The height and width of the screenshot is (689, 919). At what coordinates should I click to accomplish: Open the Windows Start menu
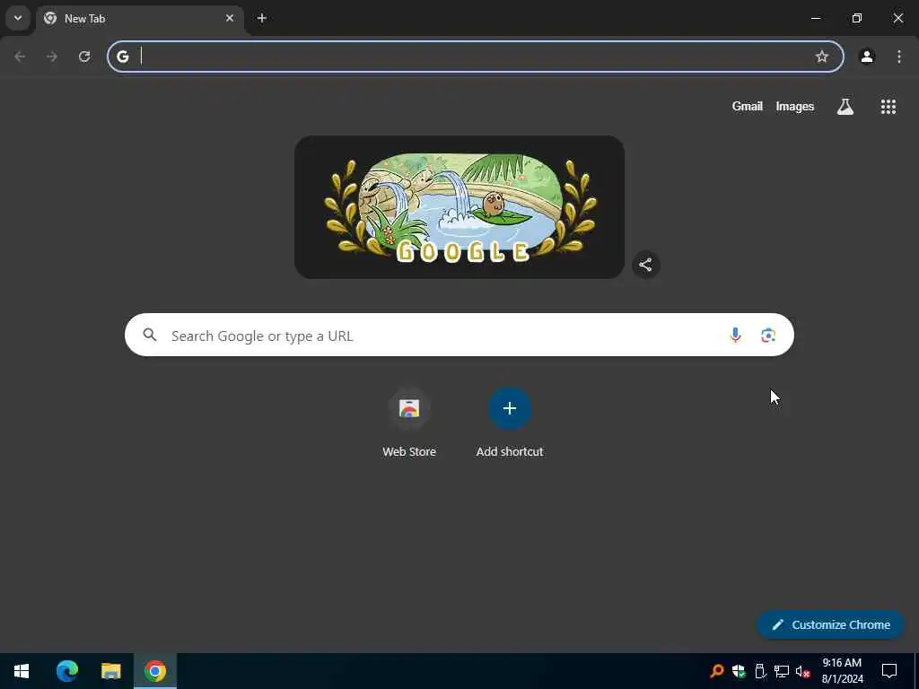22,671
